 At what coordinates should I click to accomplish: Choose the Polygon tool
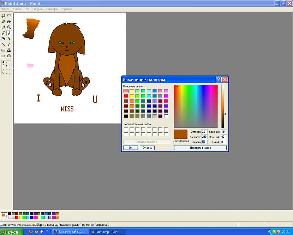pyautogui.click(x=9, y=50)
